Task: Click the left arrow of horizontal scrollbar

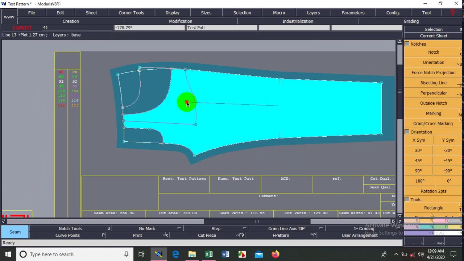Action: pyautogui.click(x=4, y=221)
